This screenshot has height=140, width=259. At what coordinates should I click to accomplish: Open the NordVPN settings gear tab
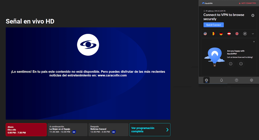pos(251,80)
